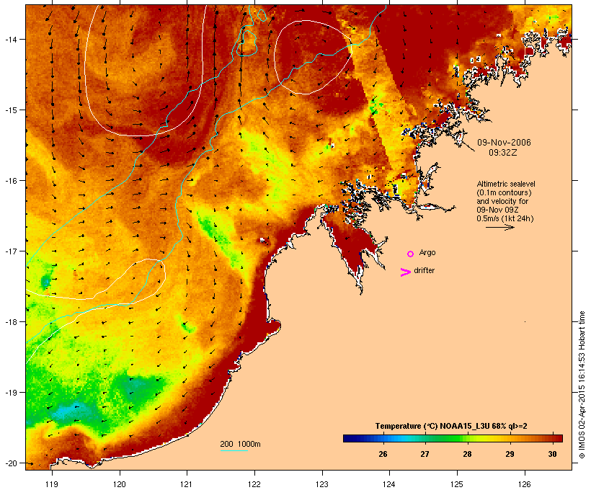The width and height of the screenshot is (591, 490).
Task: Click the temperature color bar
Action: tap(453, 438)
